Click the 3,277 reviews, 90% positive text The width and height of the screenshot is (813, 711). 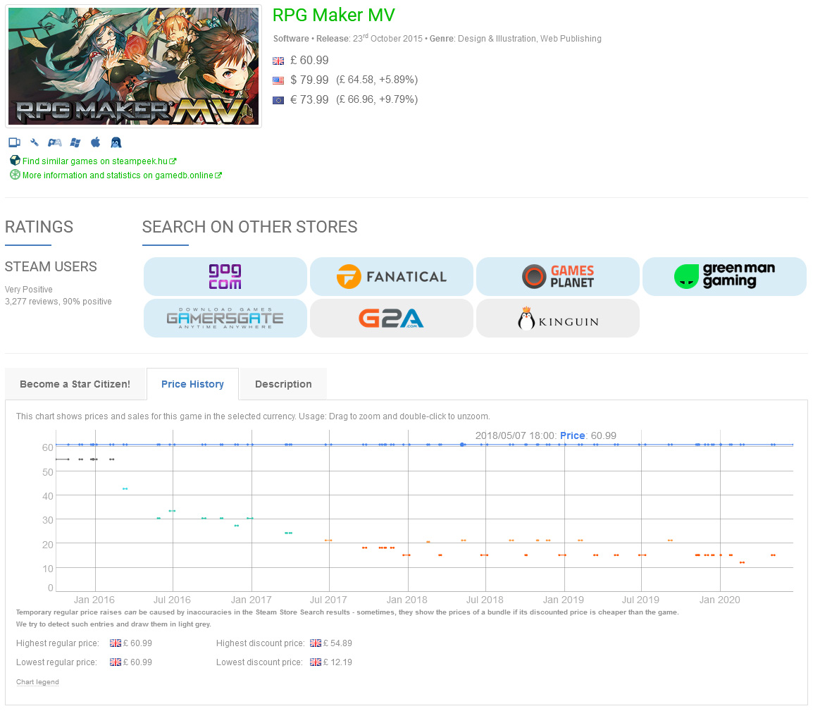[58, 302]
